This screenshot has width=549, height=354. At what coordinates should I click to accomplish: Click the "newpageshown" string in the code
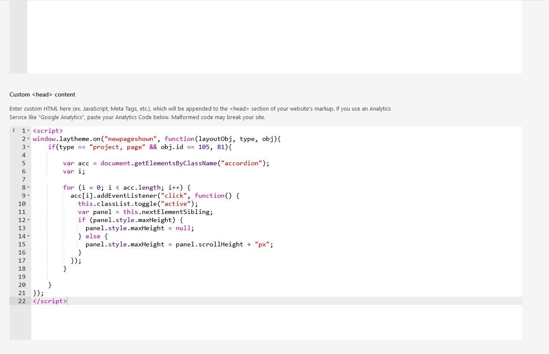130,139
